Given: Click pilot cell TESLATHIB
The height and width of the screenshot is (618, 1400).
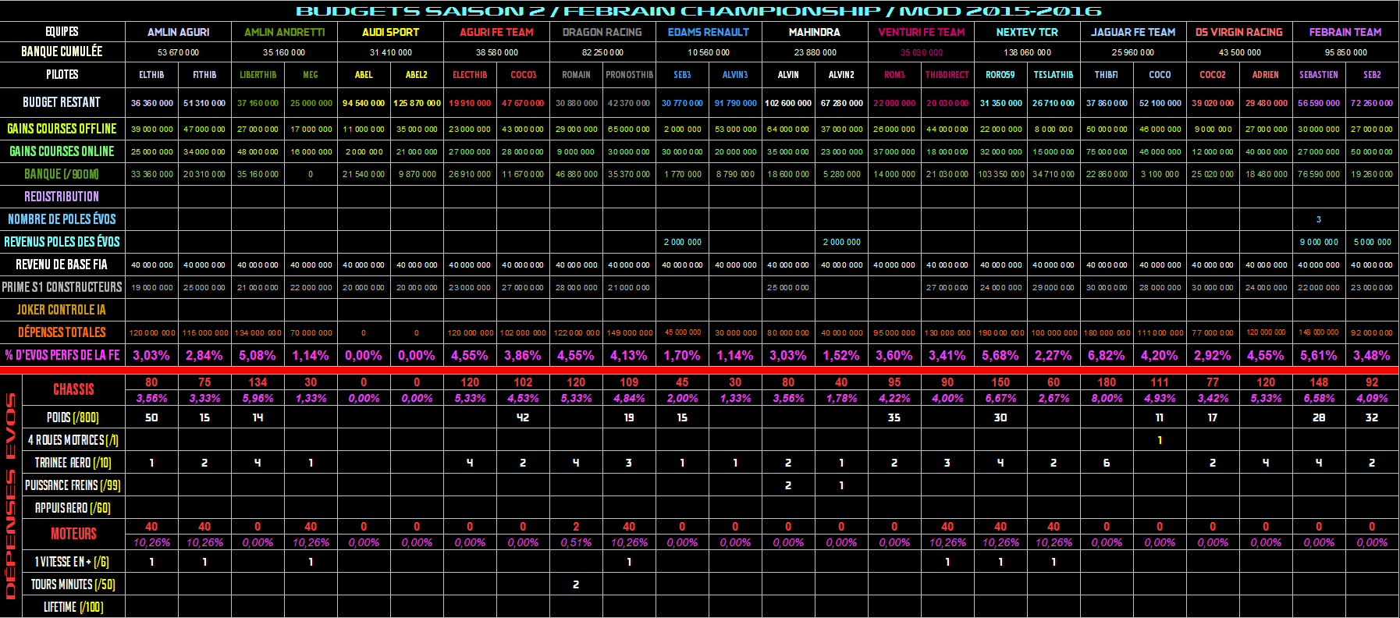Looking at the screenshot, I should coord(1053,75).
